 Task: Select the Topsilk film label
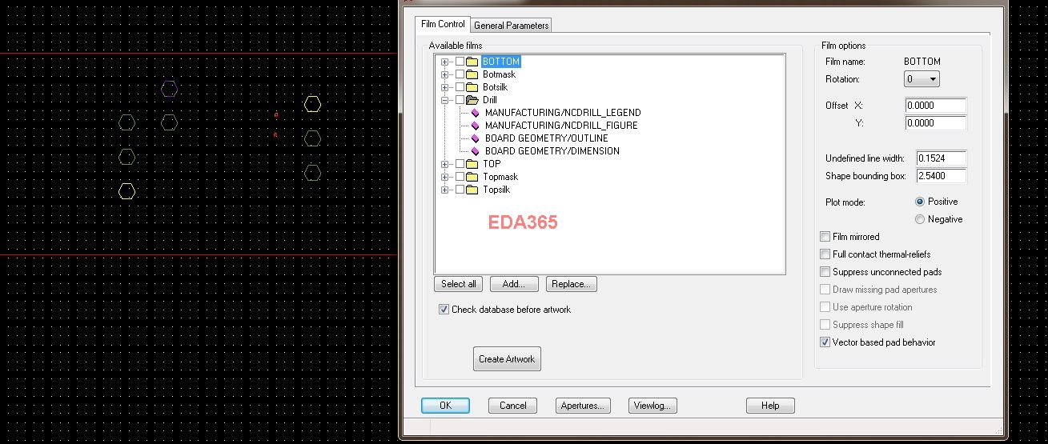coord(496,190)
